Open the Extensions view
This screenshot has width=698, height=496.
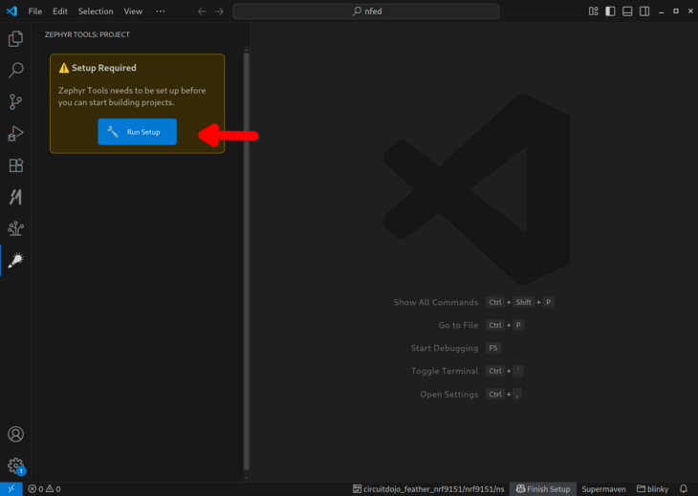pyautogui.click(x=15, y=165)
